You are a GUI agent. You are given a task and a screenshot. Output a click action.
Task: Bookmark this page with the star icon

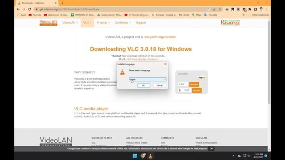[x=220, y=9]
